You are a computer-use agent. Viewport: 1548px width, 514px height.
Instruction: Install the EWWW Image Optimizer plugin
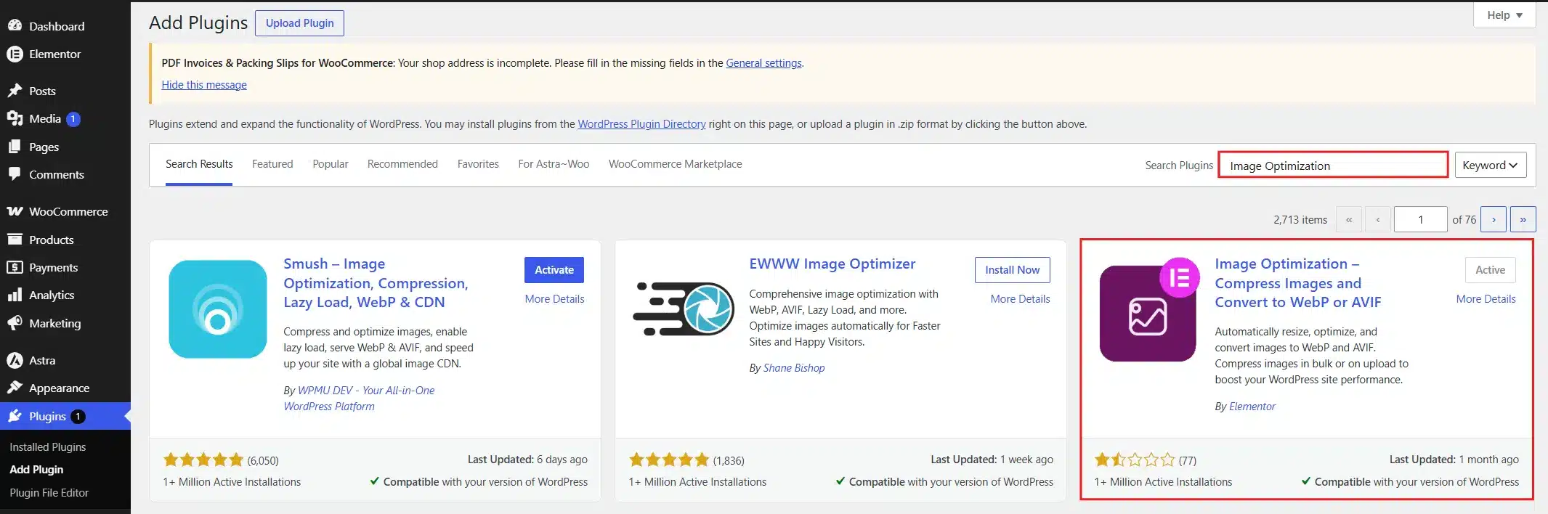point(1012,269)
